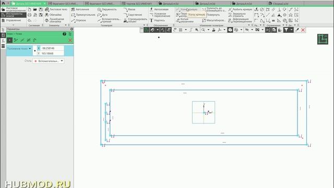Viewport: 334px width, 188px height.
Task: Select the Отрезок line segment tool
Action: click(79, 20)
